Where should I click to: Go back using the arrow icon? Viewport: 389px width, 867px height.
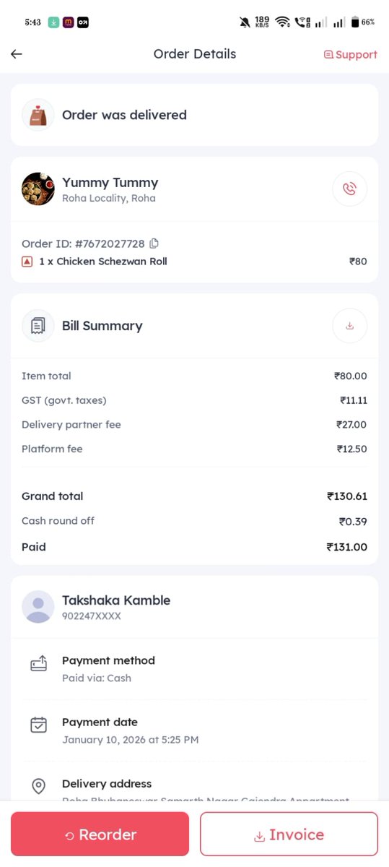(17, 54)
